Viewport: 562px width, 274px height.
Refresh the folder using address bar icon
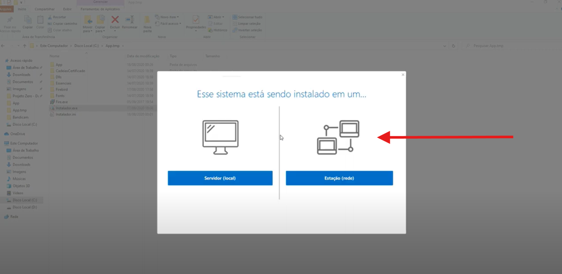[453, 46]
